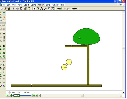Click the cut scissors icon
127x99 pixels.
14,8
